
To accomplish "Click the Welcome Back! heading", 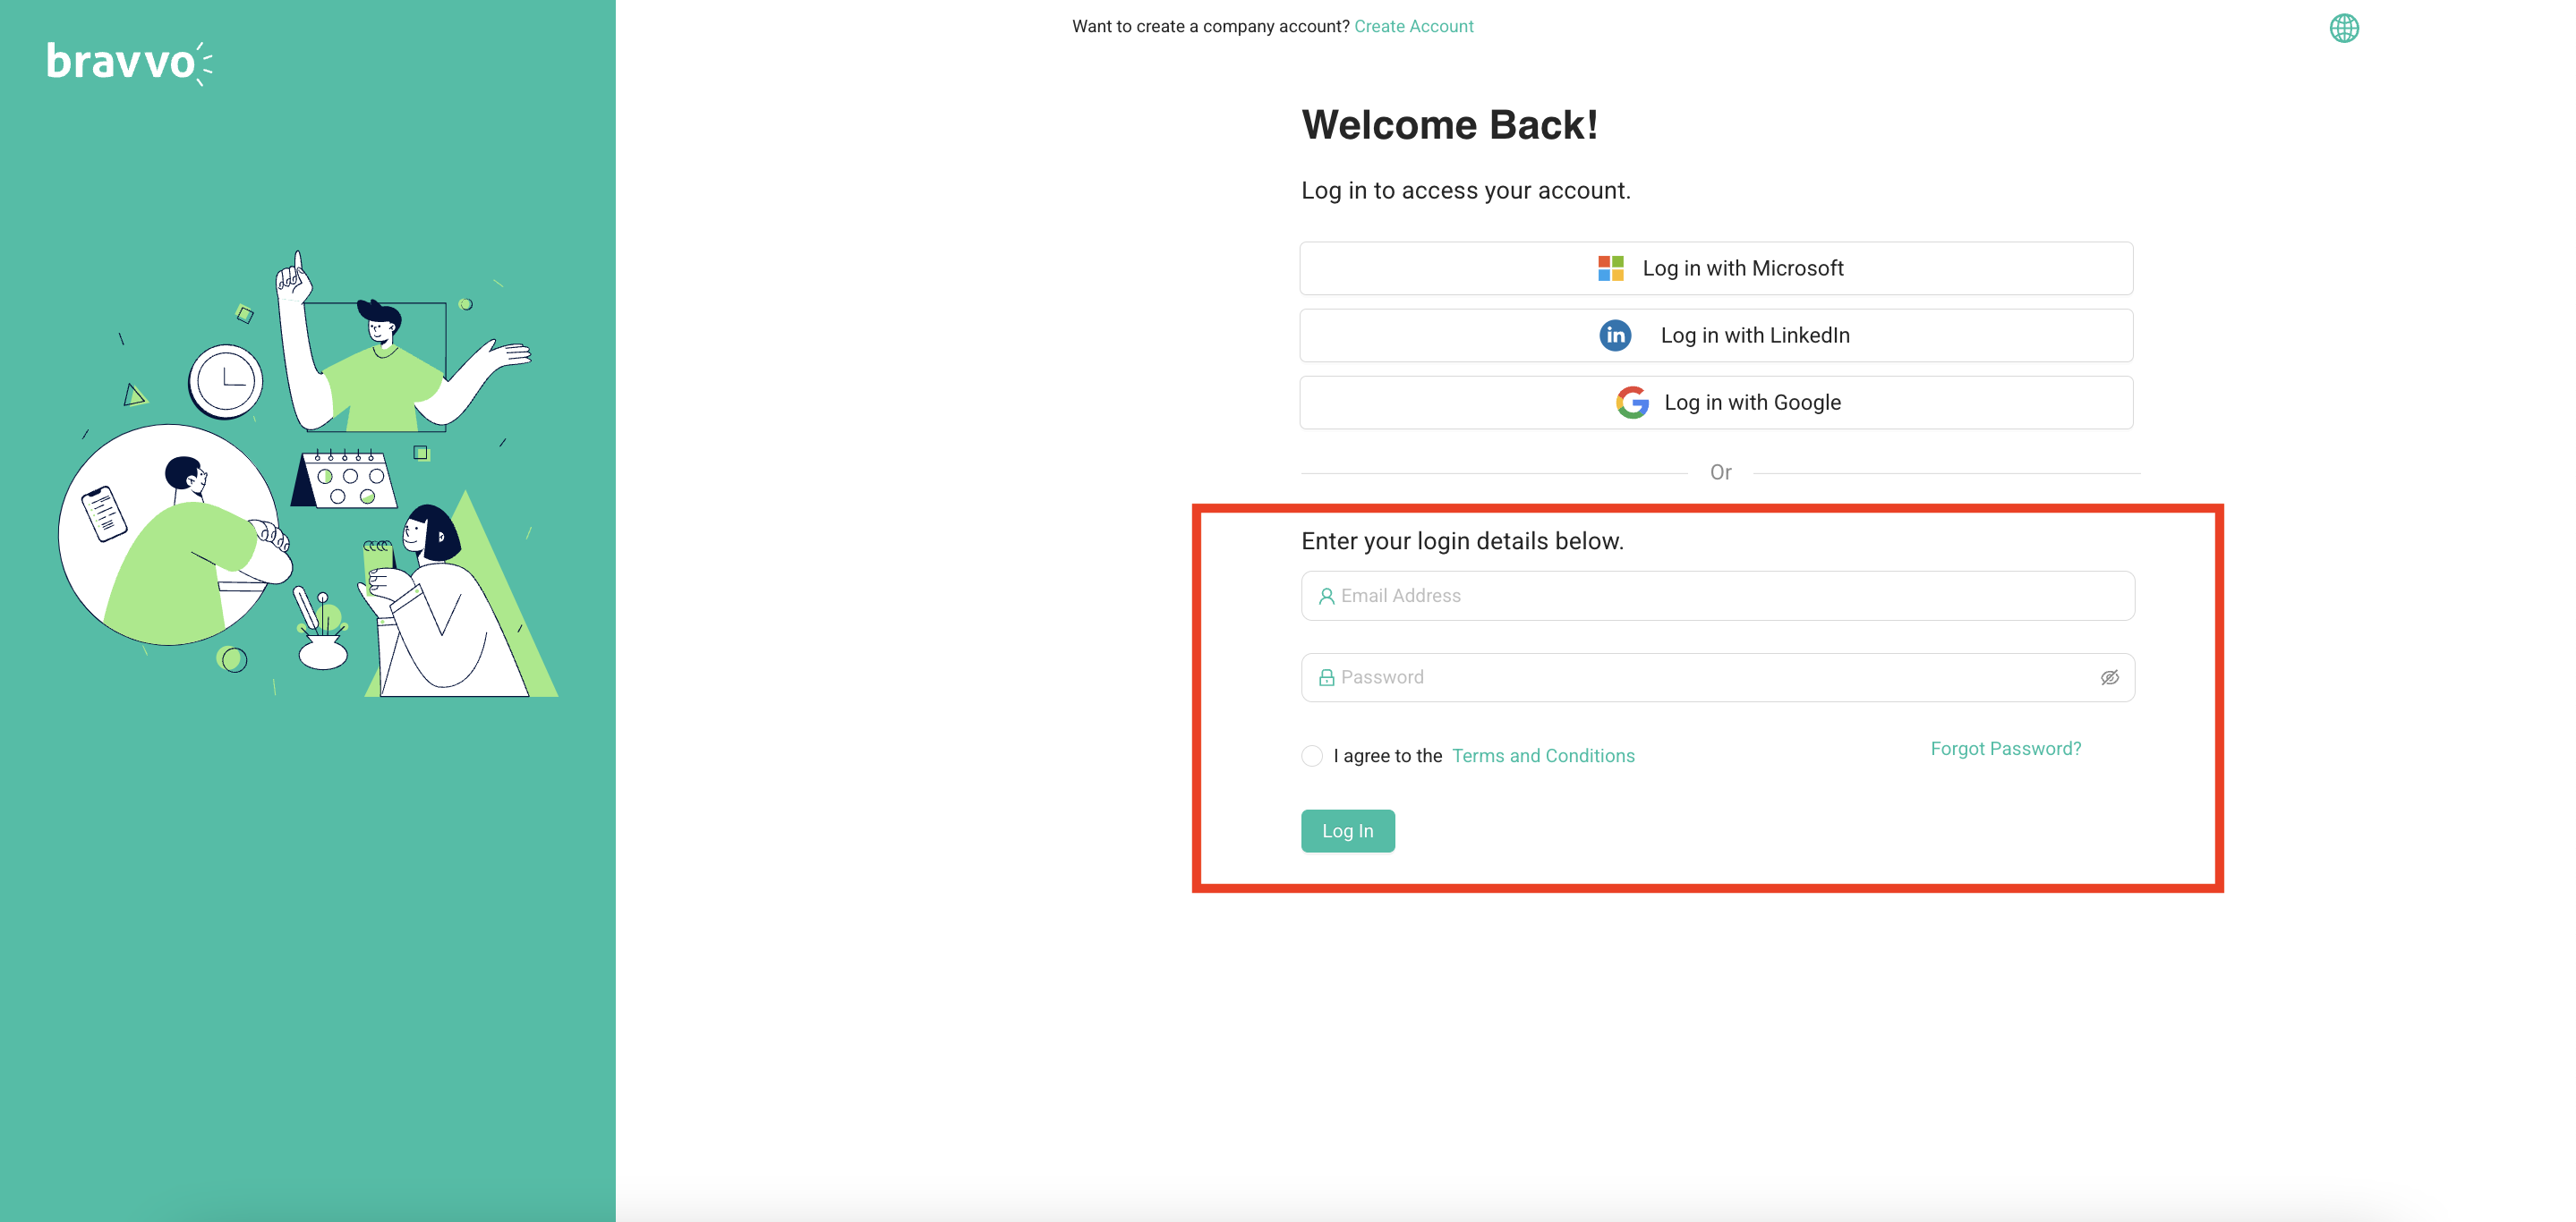I will click(1449, 125).
